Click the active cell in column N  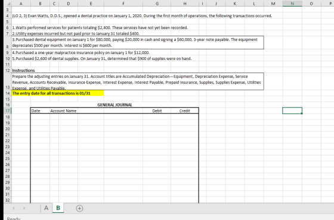pyautogui.click(x=292, y=111)
